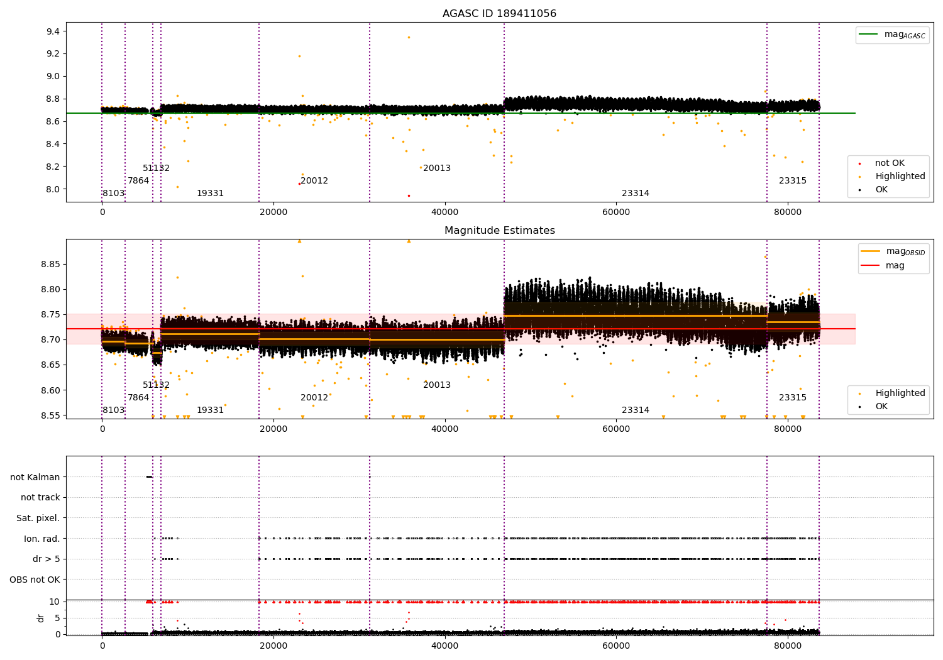Click obsid label 23315 in top plot
The height and width of the screenshot is (660, 943).
tap(793, 181)
